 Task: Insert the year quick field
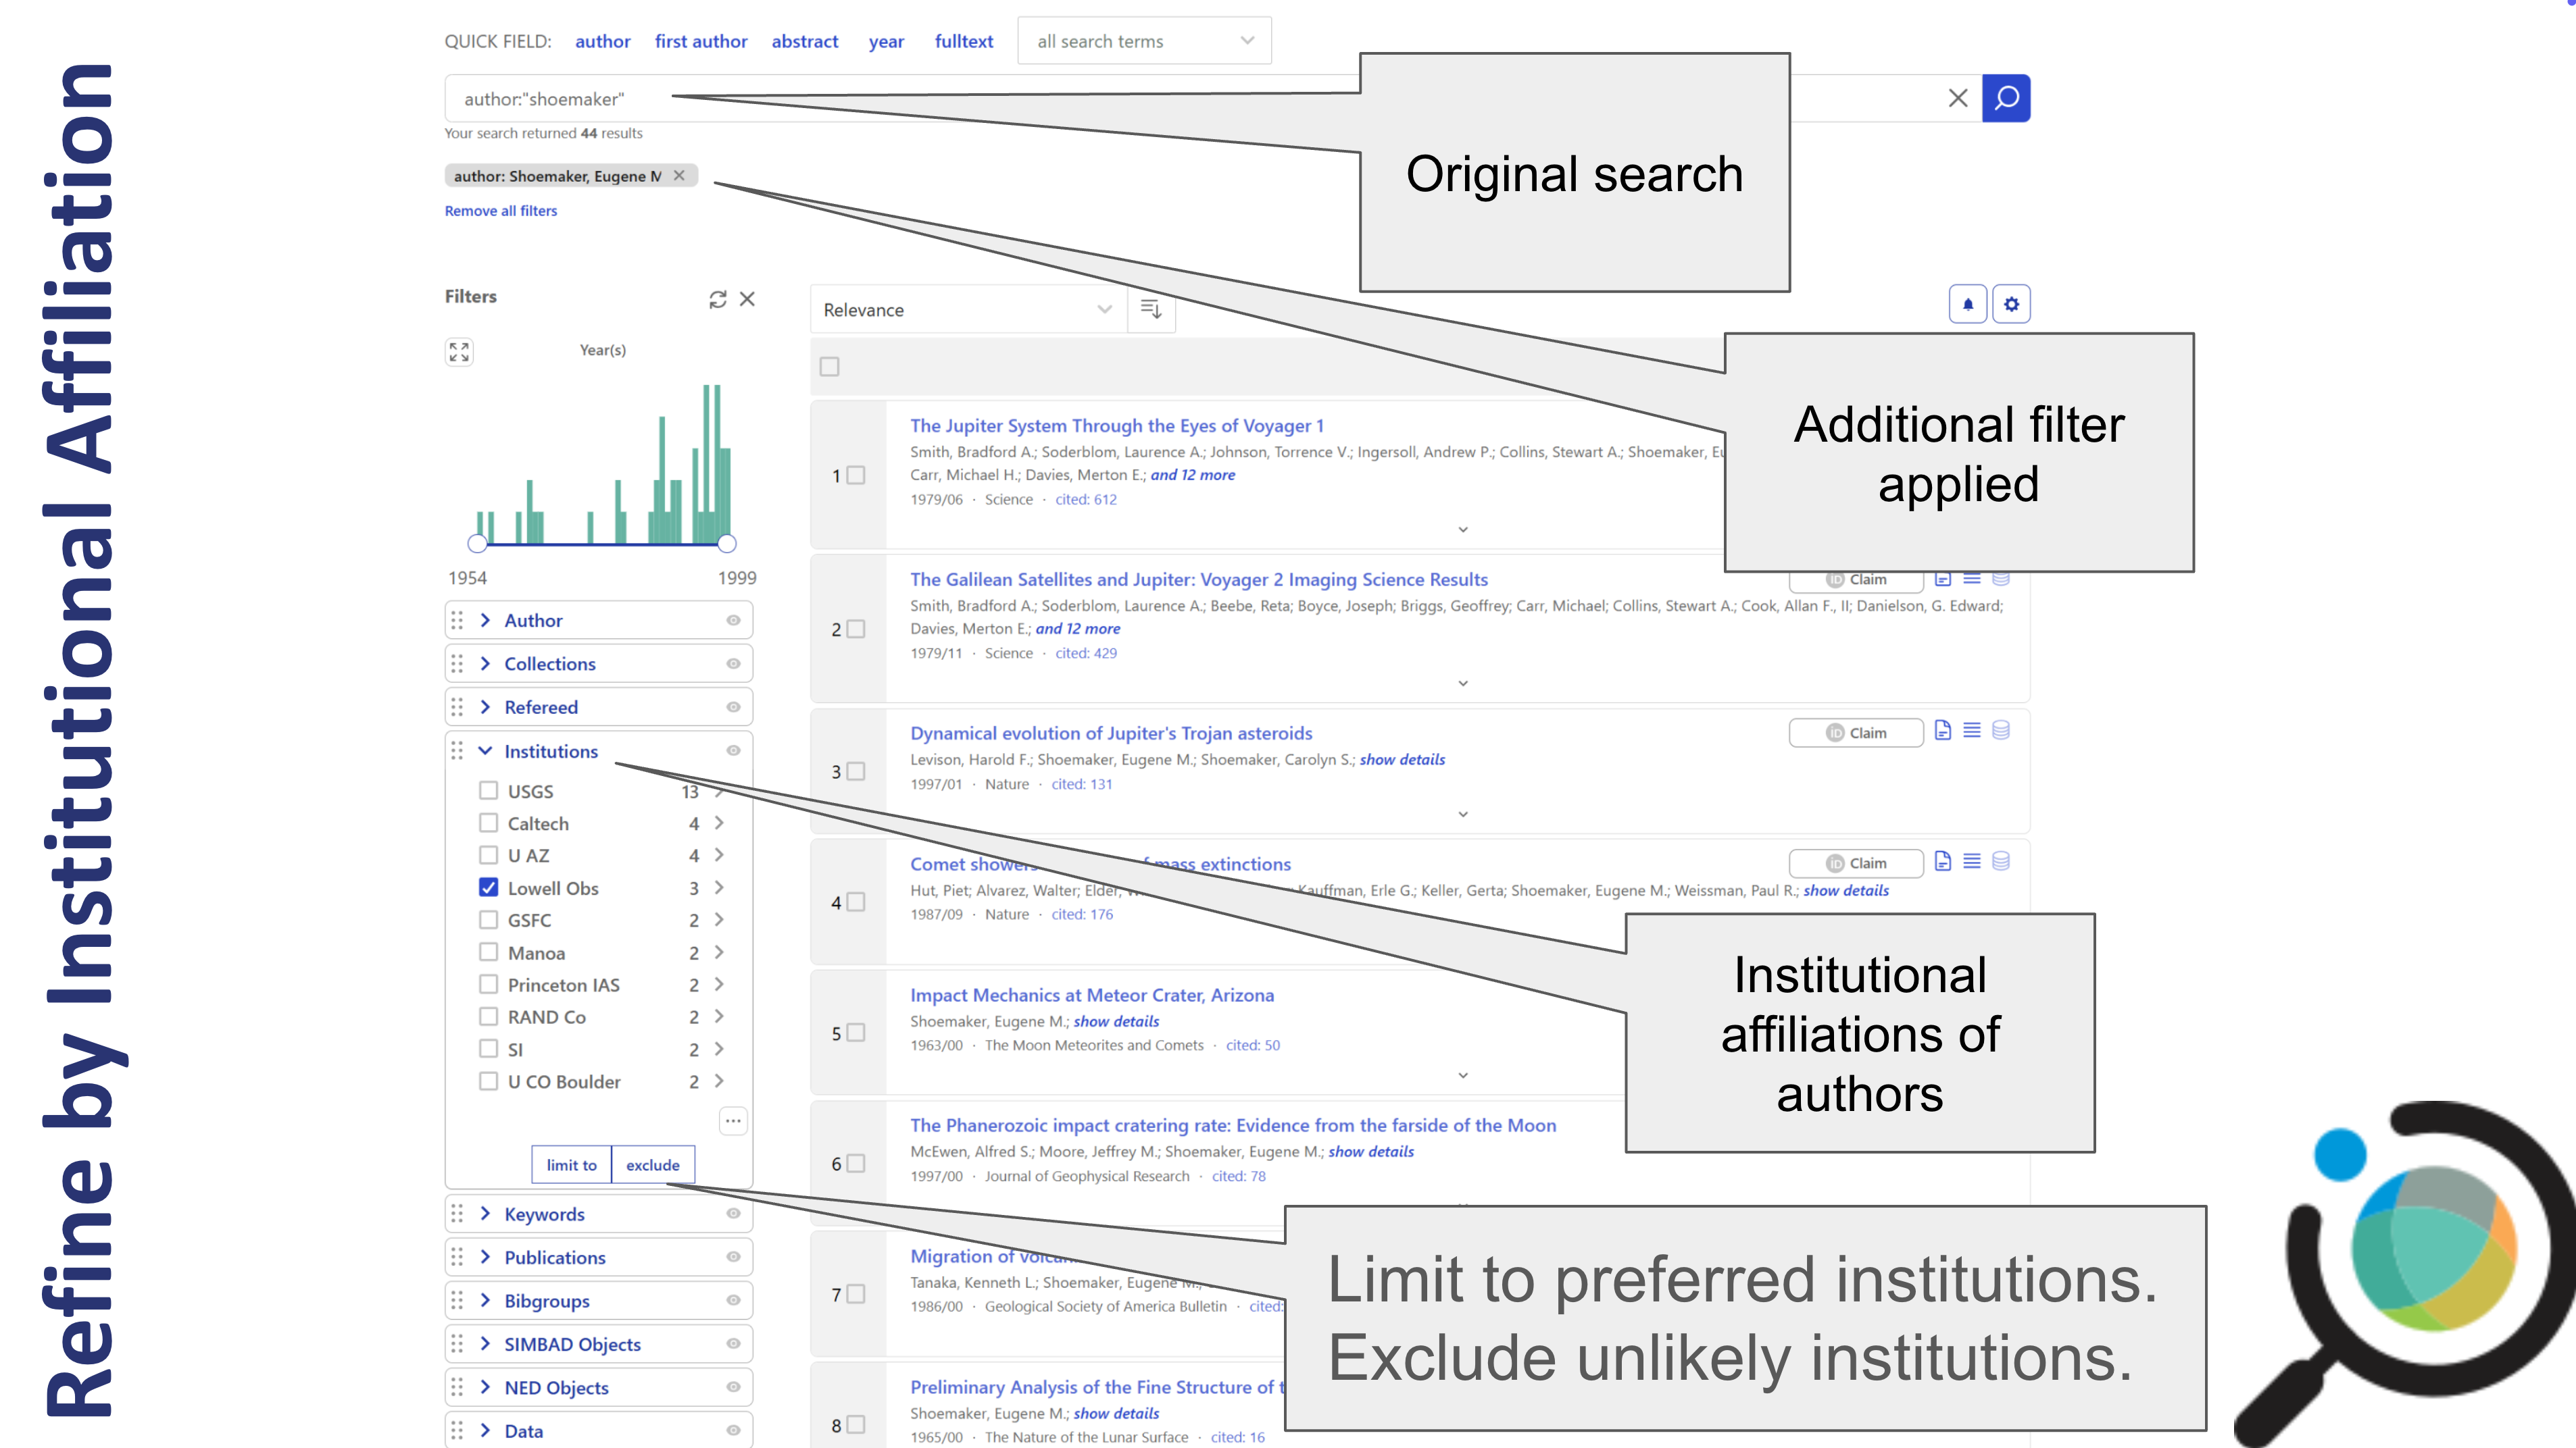pos(886,41)
